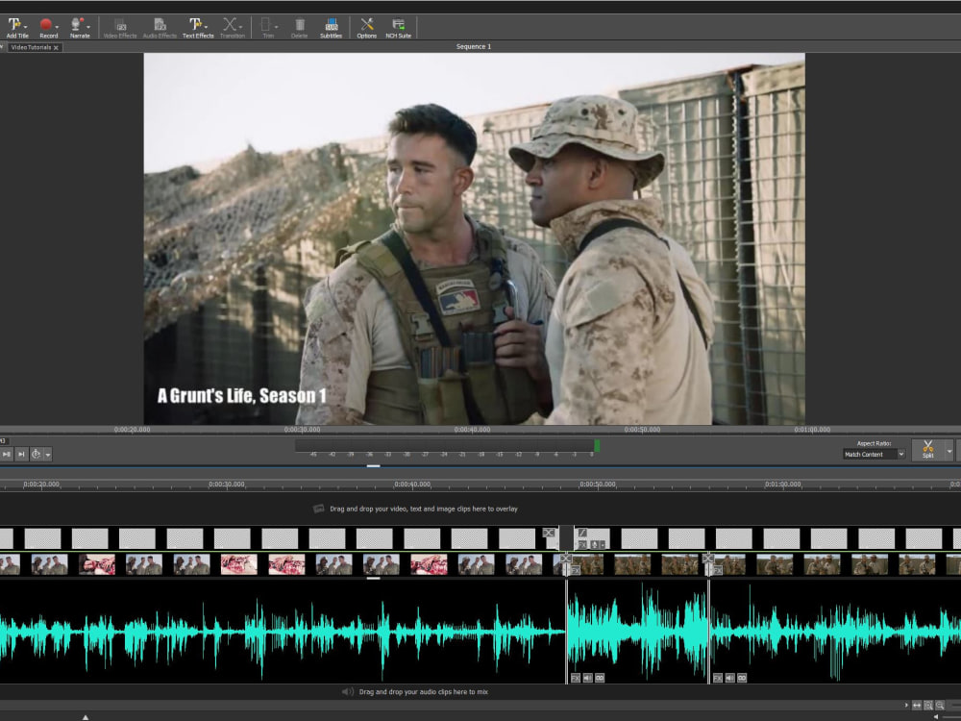Click the preview window video frame

click(475, 238)
